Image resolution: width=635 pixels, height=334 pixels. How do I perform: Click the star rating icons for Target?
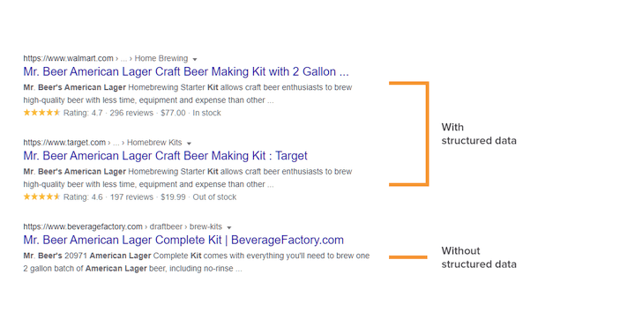41,197
